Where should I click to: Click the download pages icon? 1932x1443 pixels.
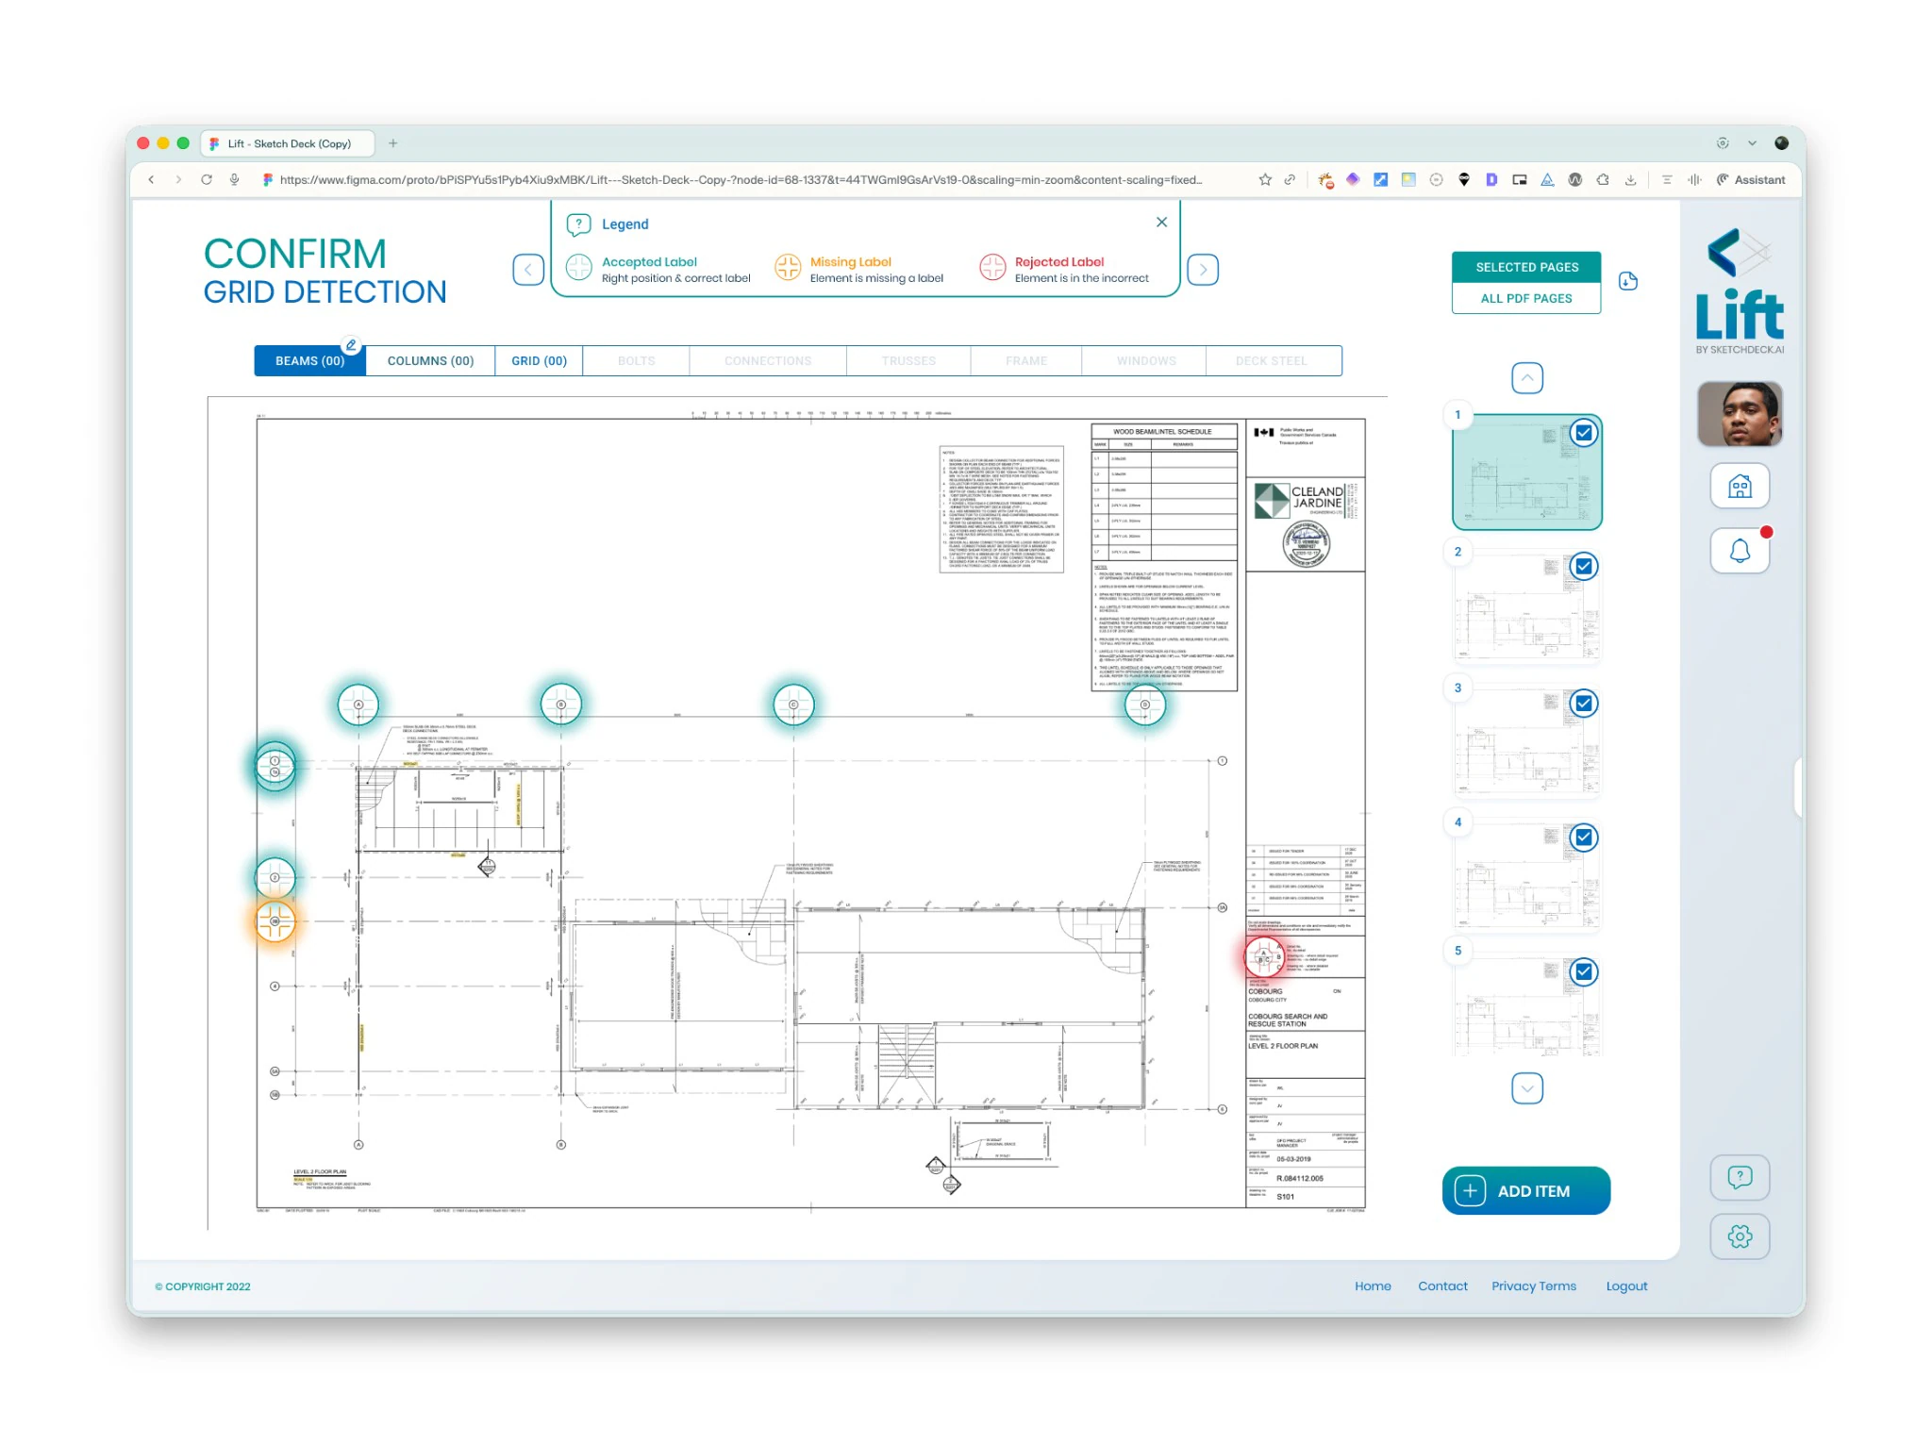(1628, 281)
